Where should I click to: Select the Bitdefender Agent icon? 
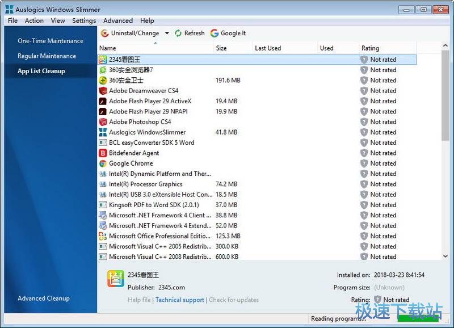pyautogui.click(x=103, y=153)
